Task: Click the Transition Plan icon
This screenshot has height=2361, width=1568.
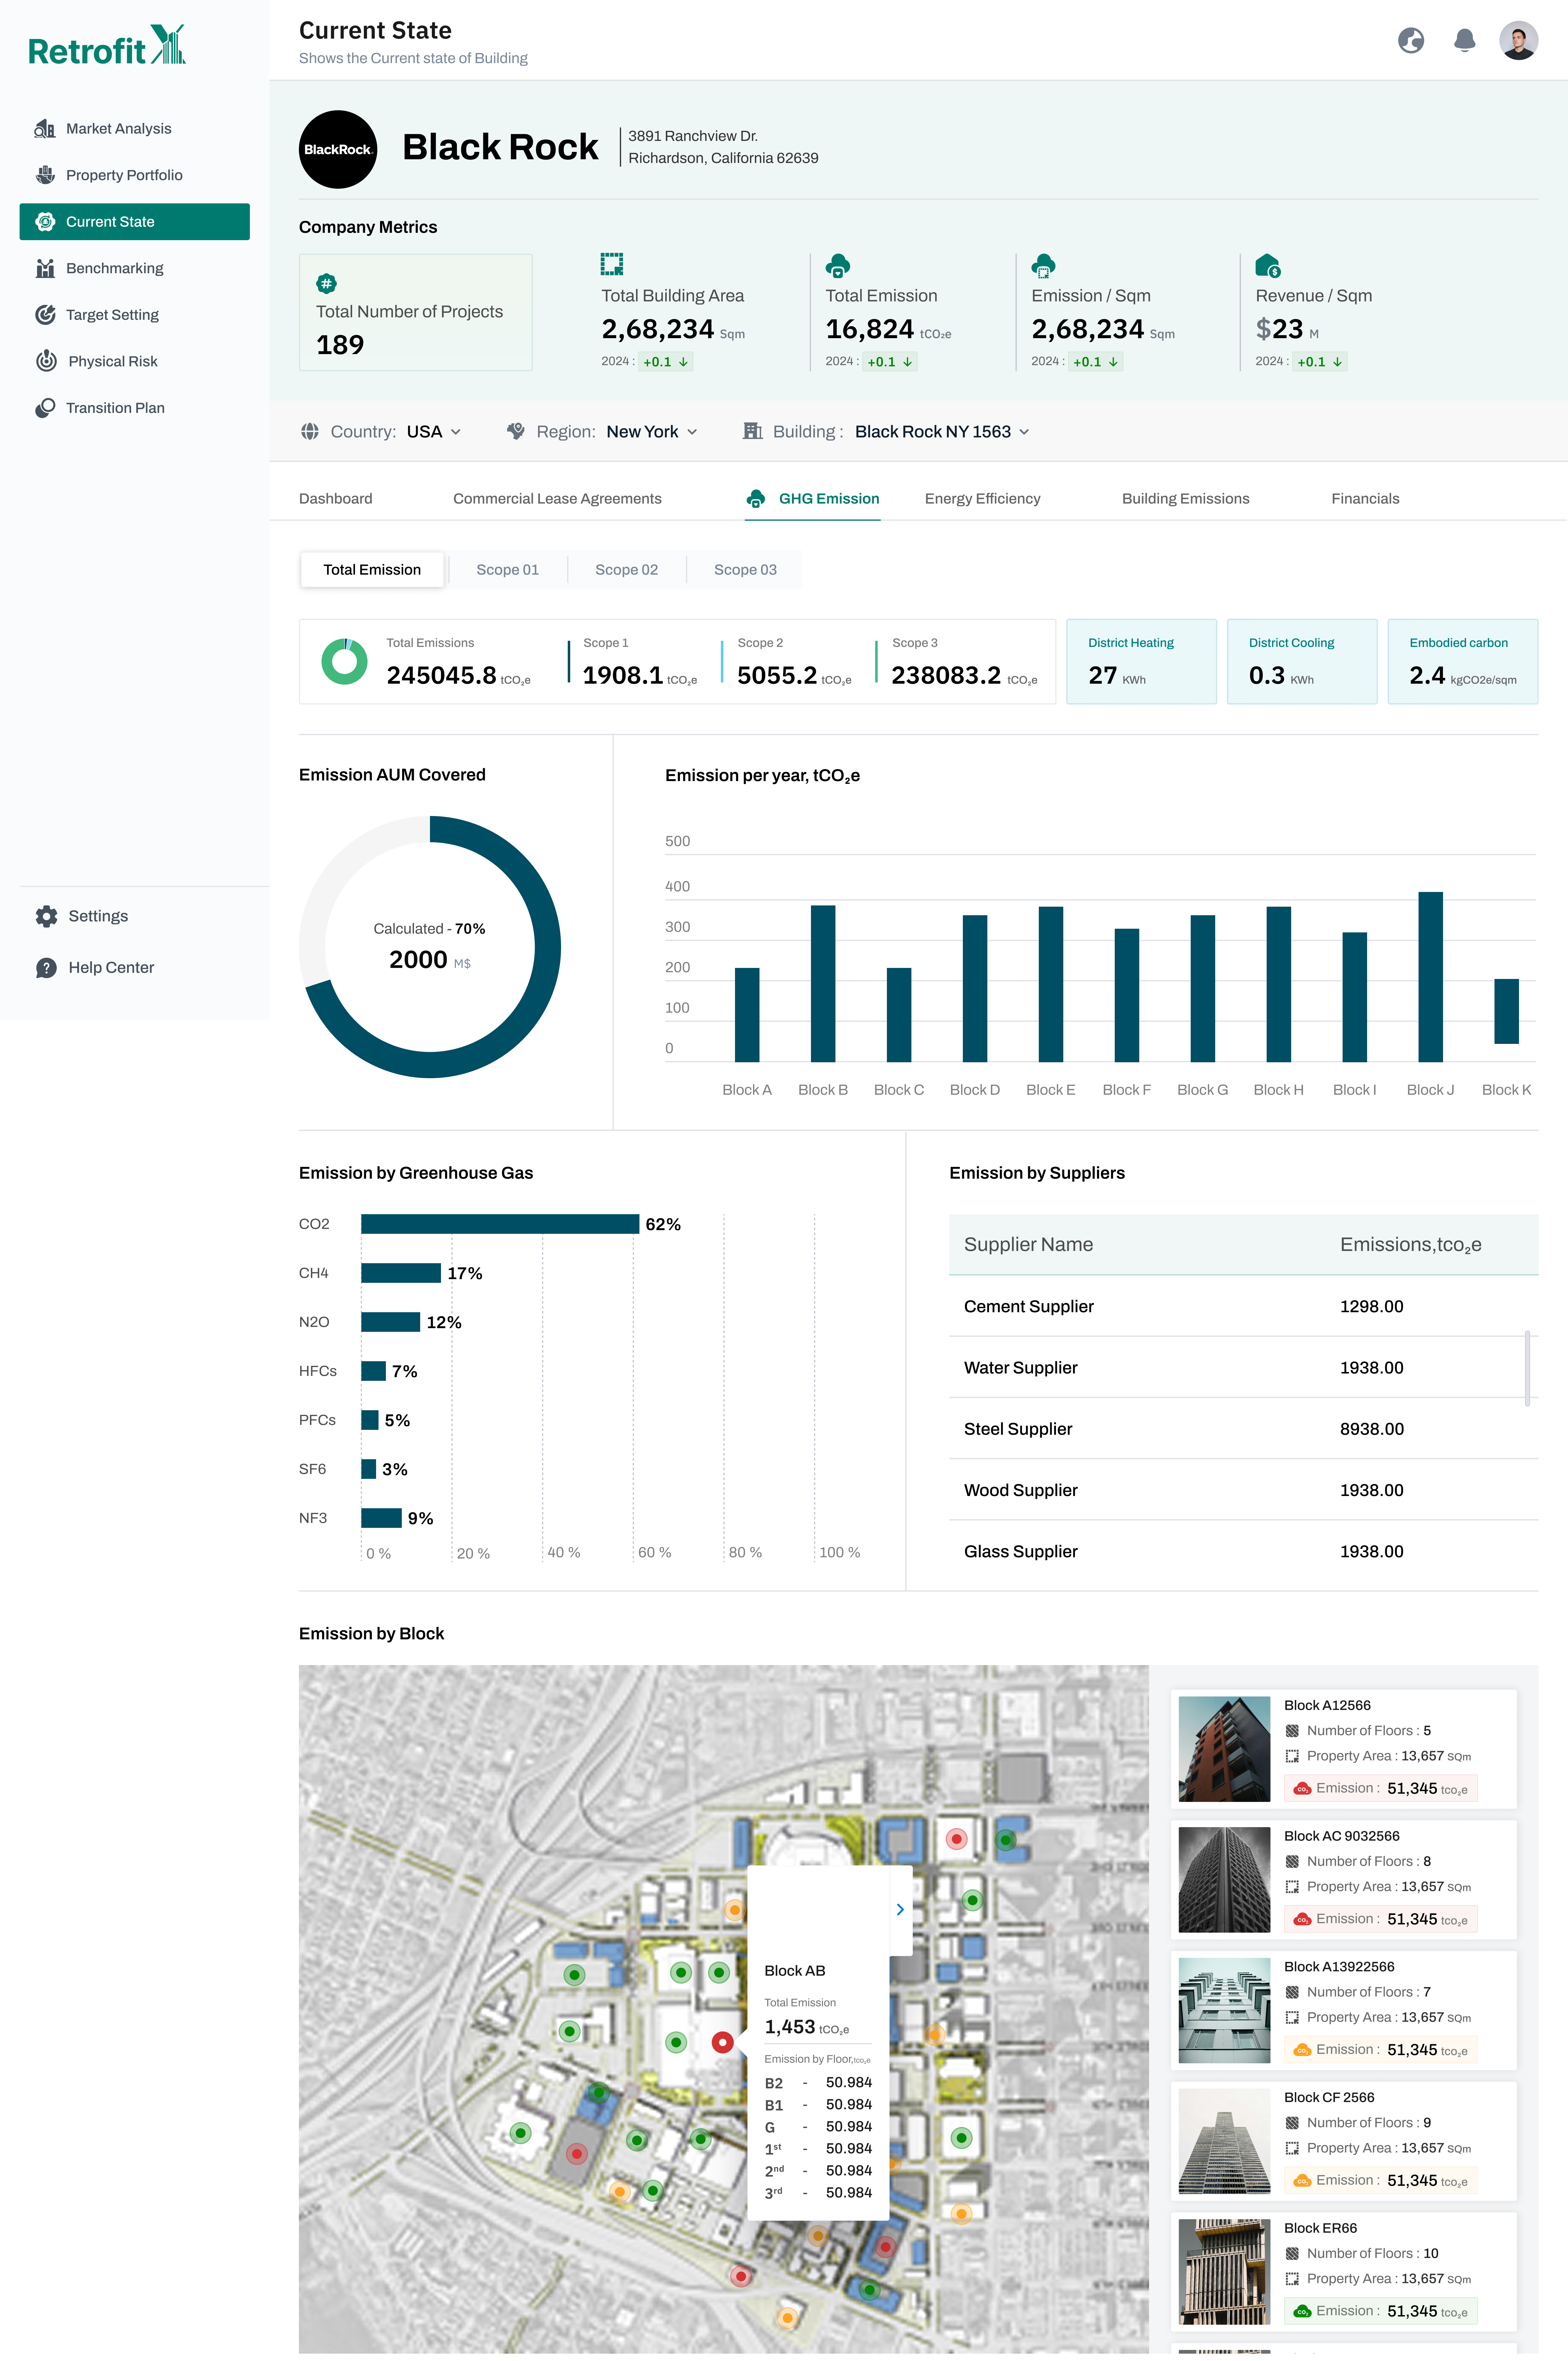Action: [45, 408]
